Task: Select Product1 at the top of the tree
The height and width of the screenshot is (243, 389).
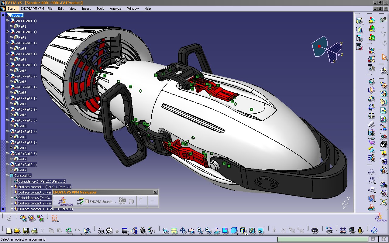Action: [x=17, y=15]
